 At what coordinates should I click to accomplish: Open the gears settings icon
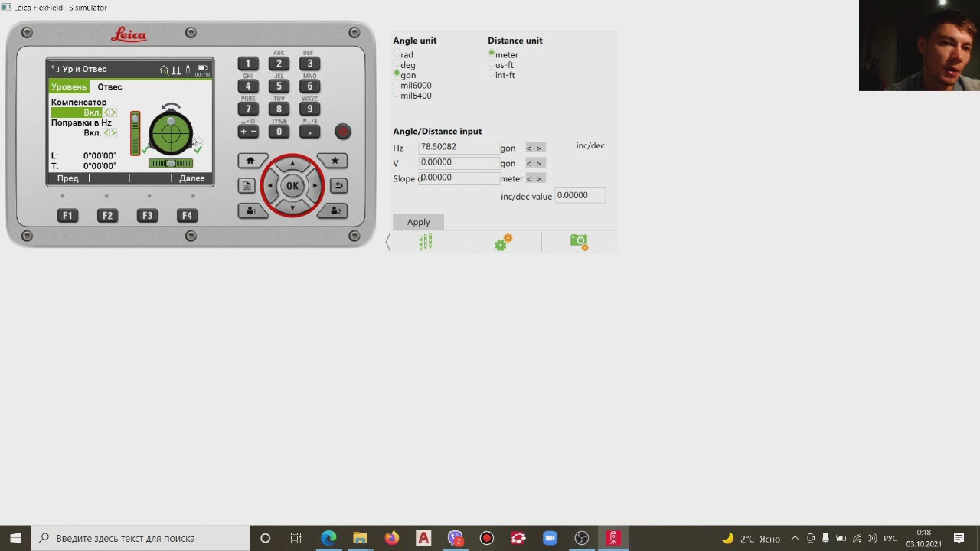503,242
